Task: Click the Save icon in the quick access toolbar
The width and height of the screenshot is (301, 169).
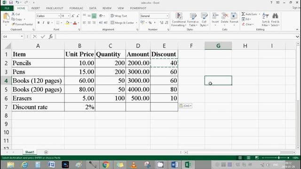Action: (x=11, y=2)
